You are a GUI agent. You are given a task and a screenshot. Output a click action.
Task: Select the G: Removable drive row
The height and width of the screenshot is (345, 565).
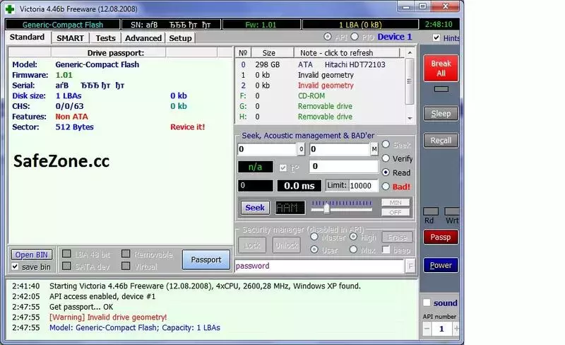pos(320,107)
